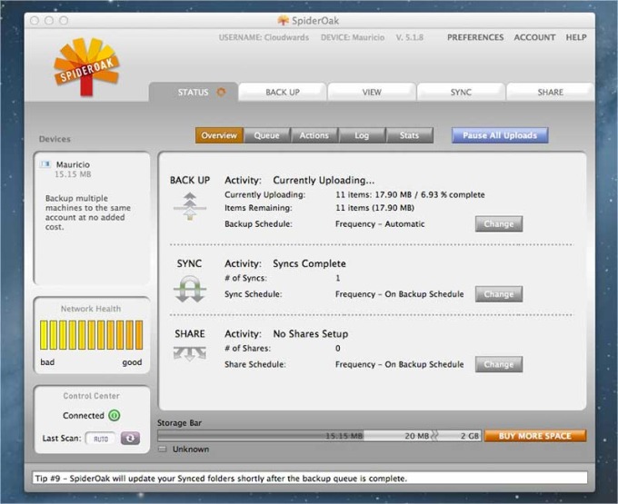Open the Stats sub-tab

pyautogui.click(x=409, y=135)
